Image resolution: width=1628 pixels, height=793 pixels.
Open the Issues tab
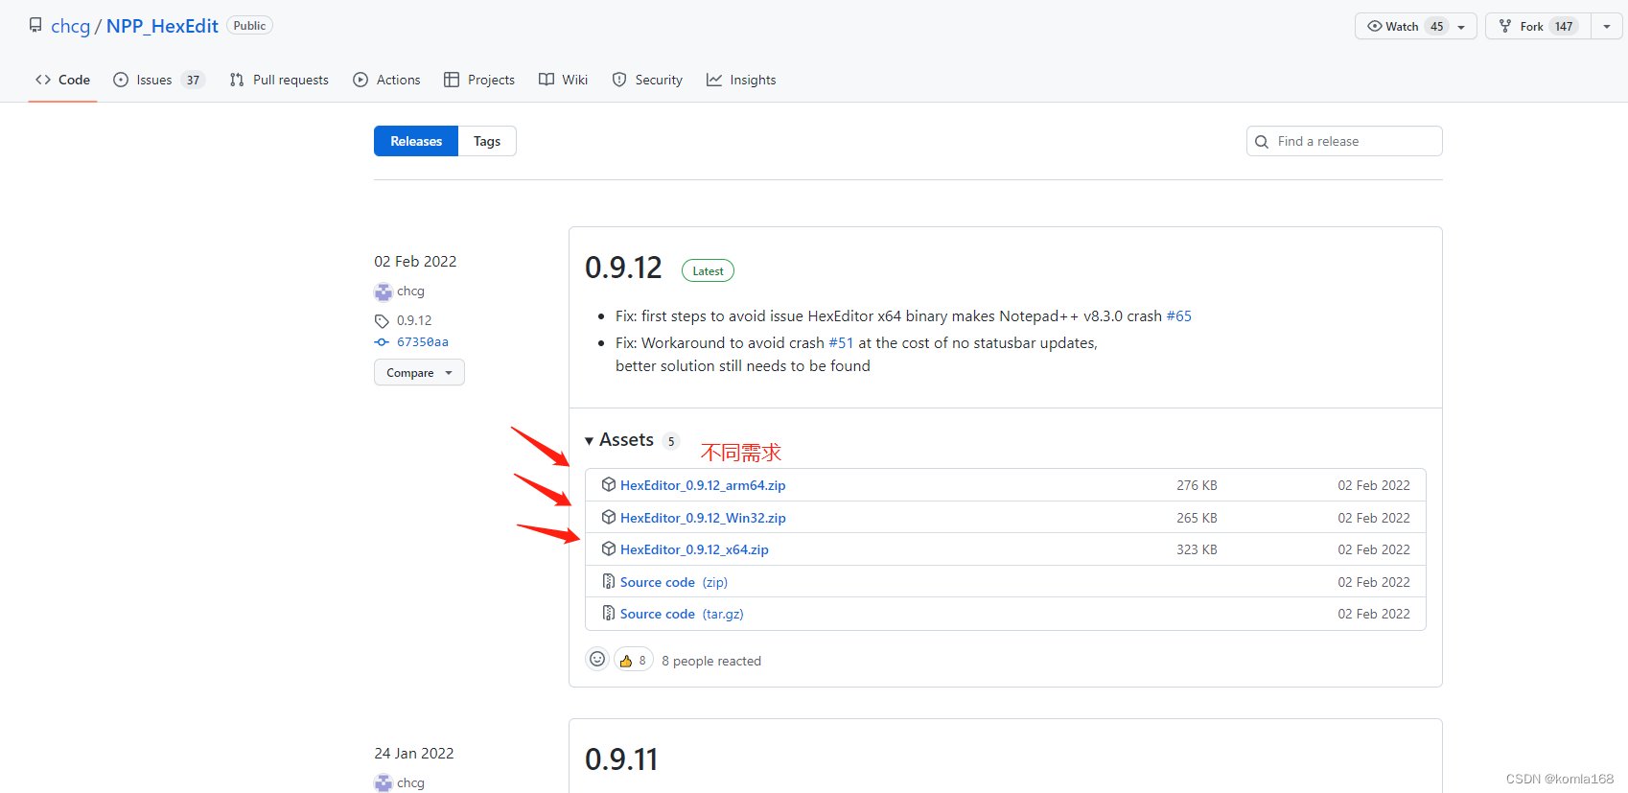159,80
